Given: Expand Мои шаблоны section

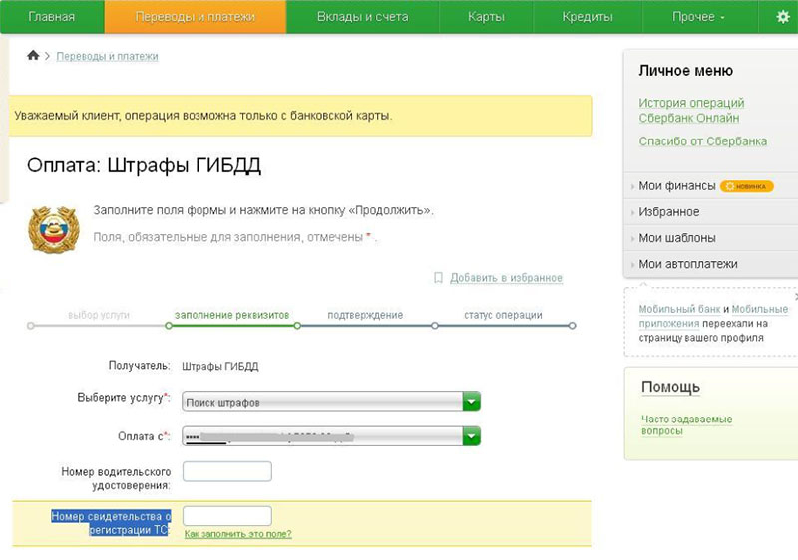Looking at the screenshot, I should point(676,238).
